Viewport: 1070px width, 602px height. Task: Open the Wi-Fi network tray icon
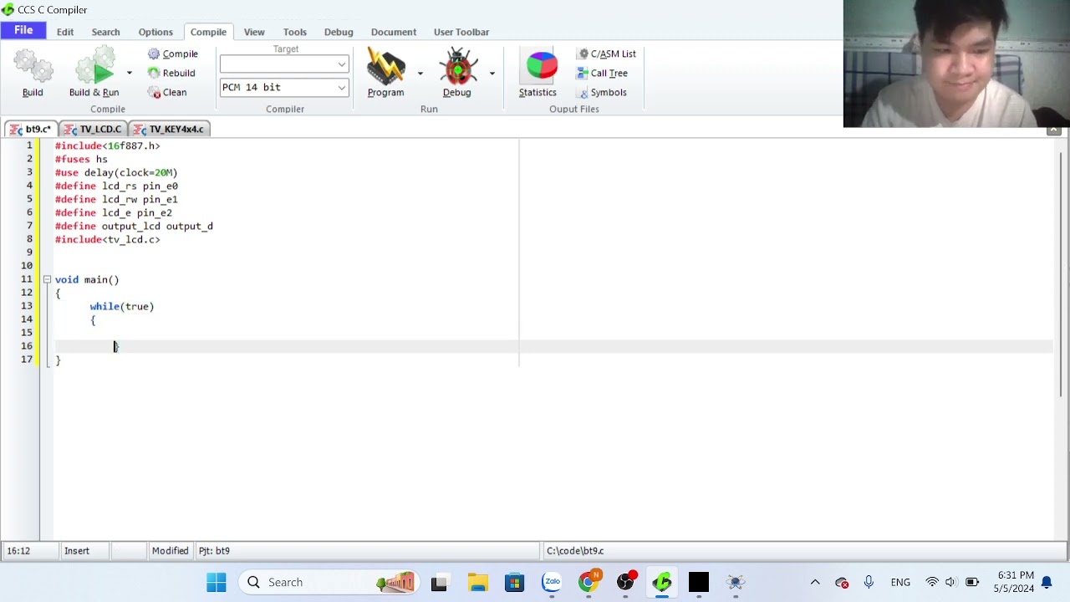[932, 582]
